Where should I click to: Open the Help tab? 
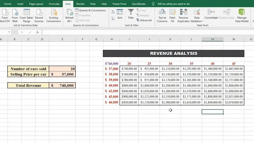(104, 4)
